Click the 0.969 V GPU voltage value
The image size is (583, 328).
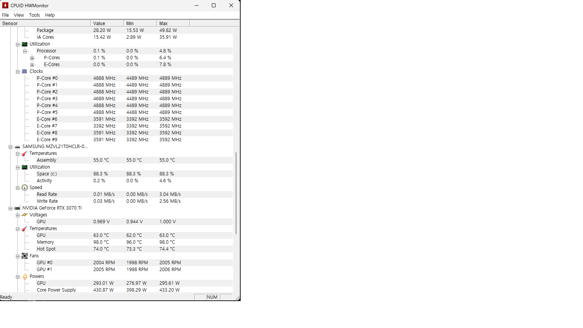102,222
